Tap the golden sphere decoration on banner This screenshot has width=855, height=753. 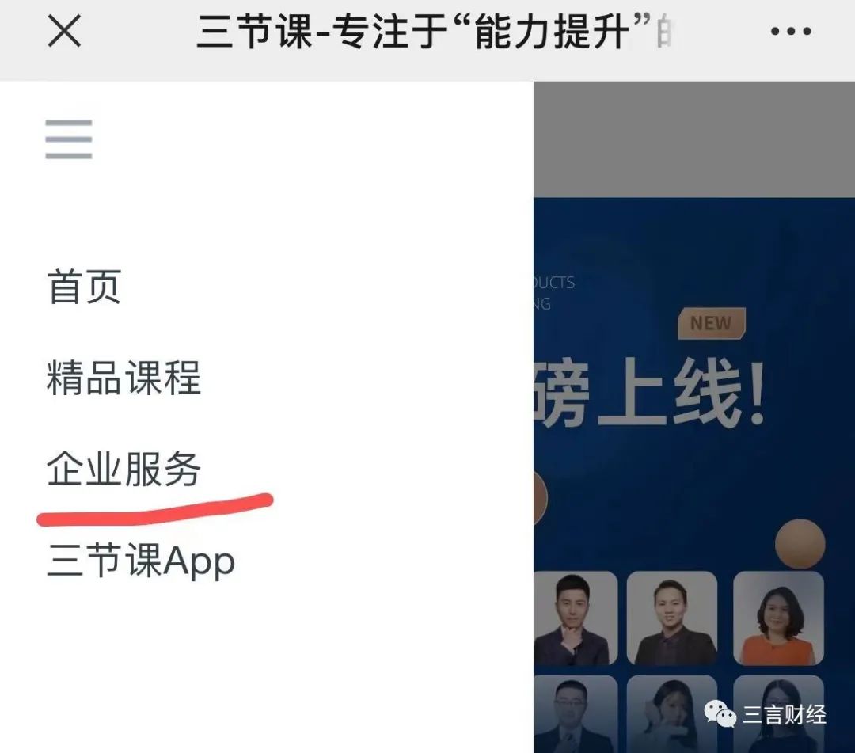800,544
